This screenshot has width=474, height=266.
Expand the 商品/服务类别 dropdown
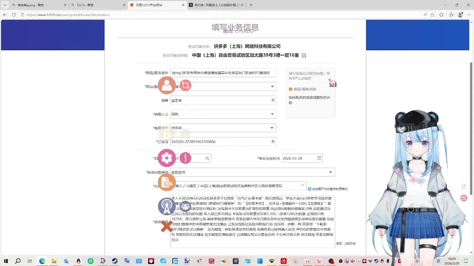tap(273, 86)
